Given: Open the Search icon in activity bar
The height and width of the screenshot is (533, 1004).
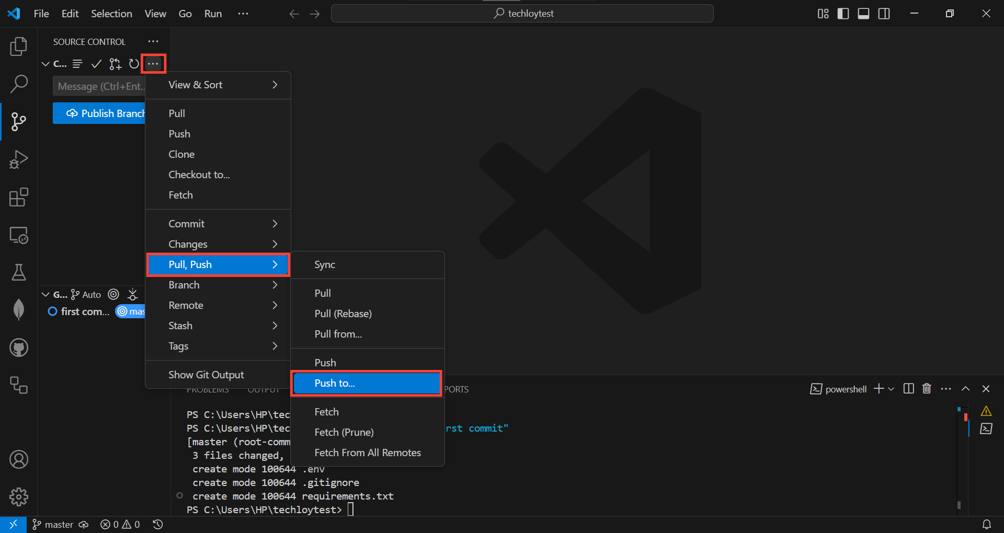Looking at the screenshot, I should click(19, 84).
